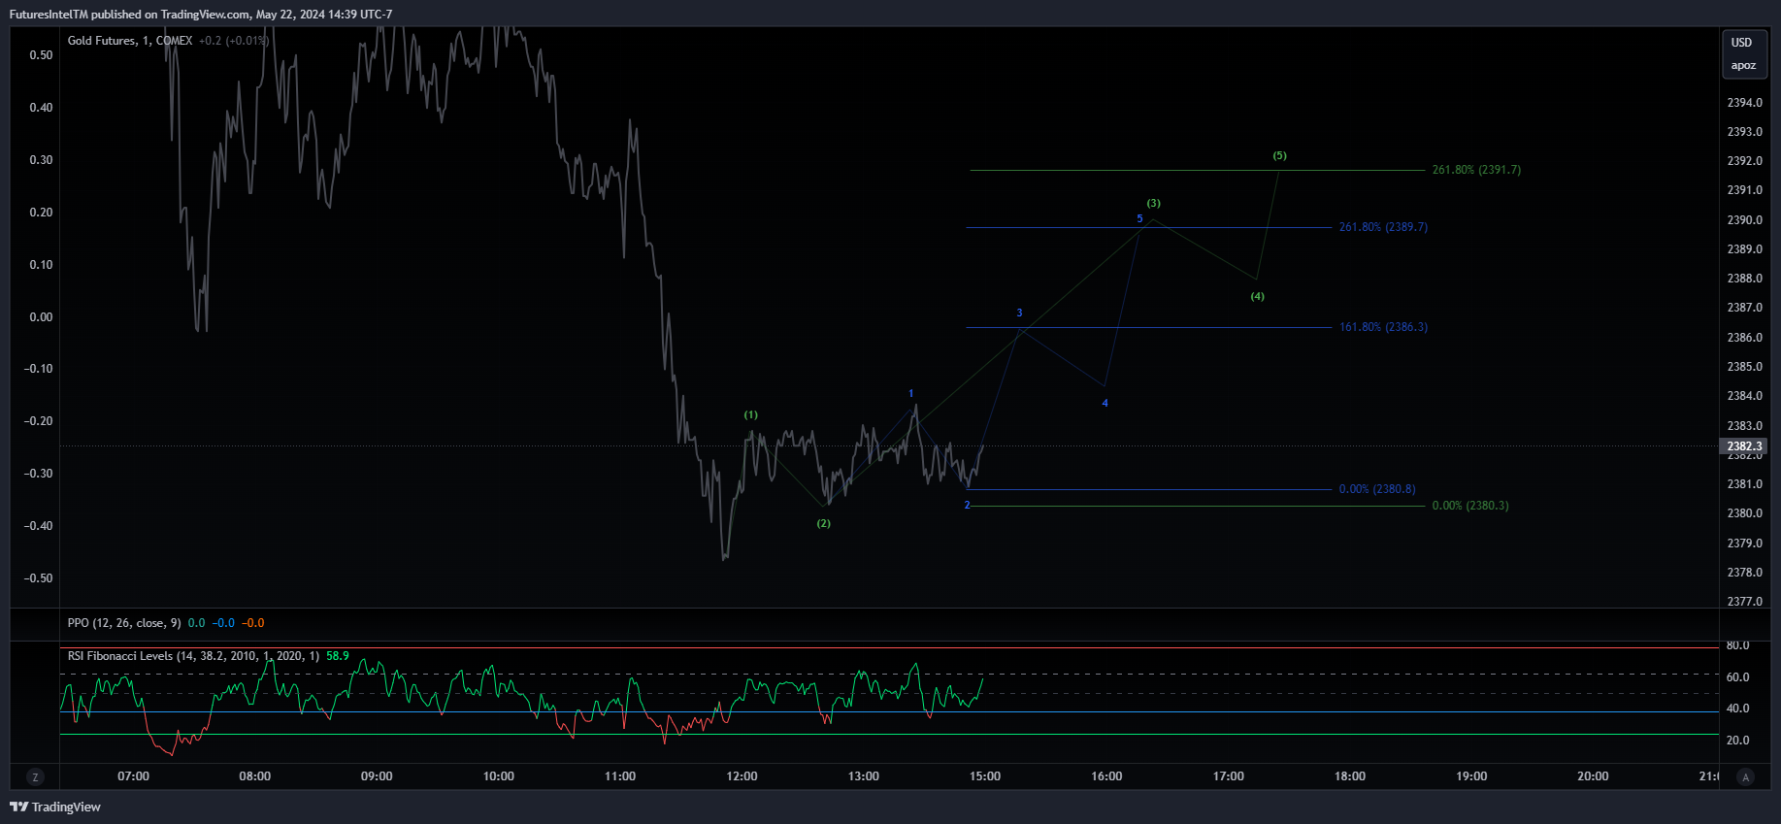1781x824 pixels.
Task: Click the 2394.0 price scale label
Action: pos(1745,103)
